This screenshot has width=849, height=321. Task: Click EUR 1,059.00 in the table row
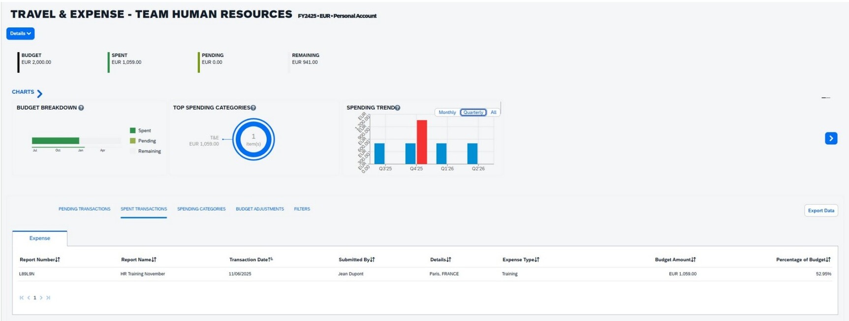pos(683,274)
